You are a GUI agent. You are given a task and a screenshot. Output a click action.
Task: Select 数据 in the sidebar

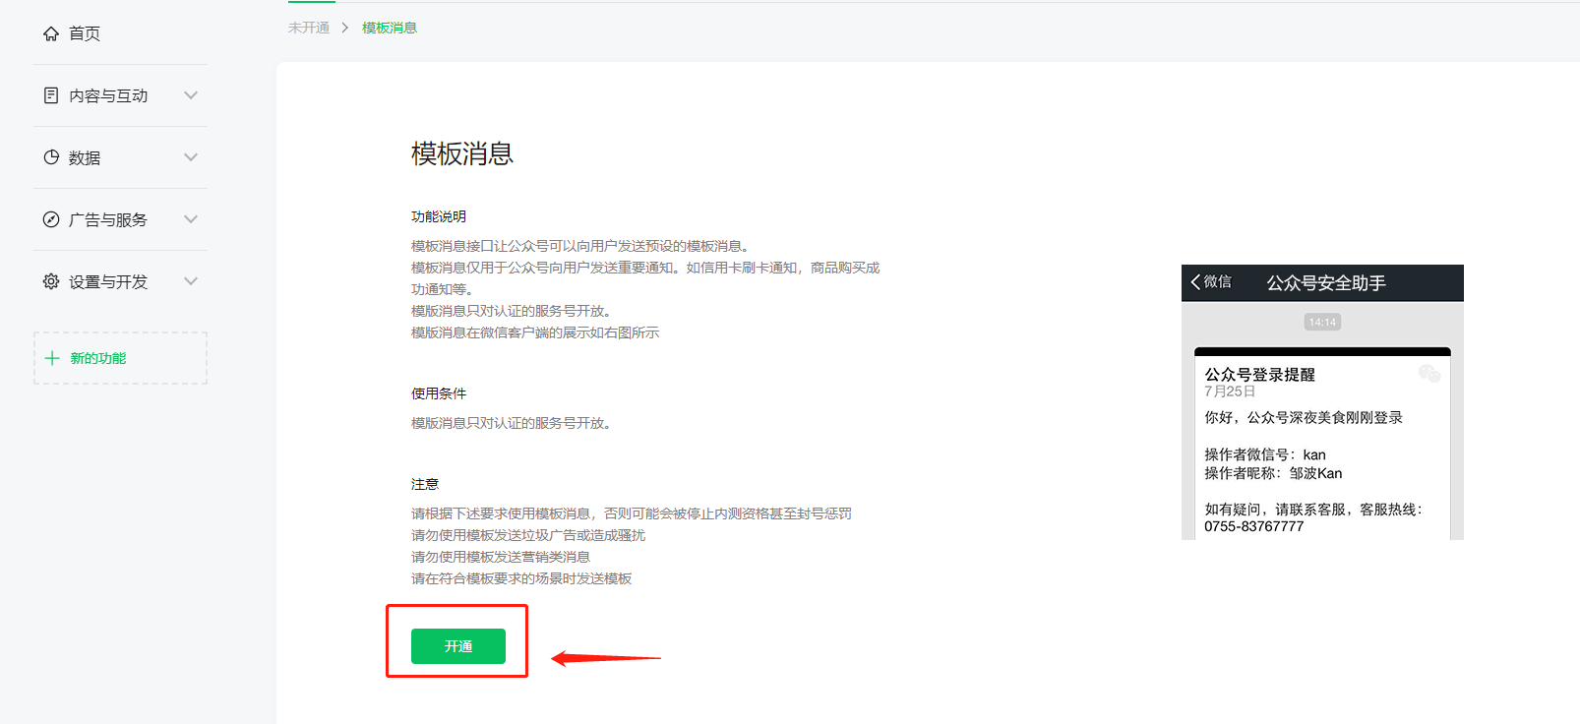[120, 157]
